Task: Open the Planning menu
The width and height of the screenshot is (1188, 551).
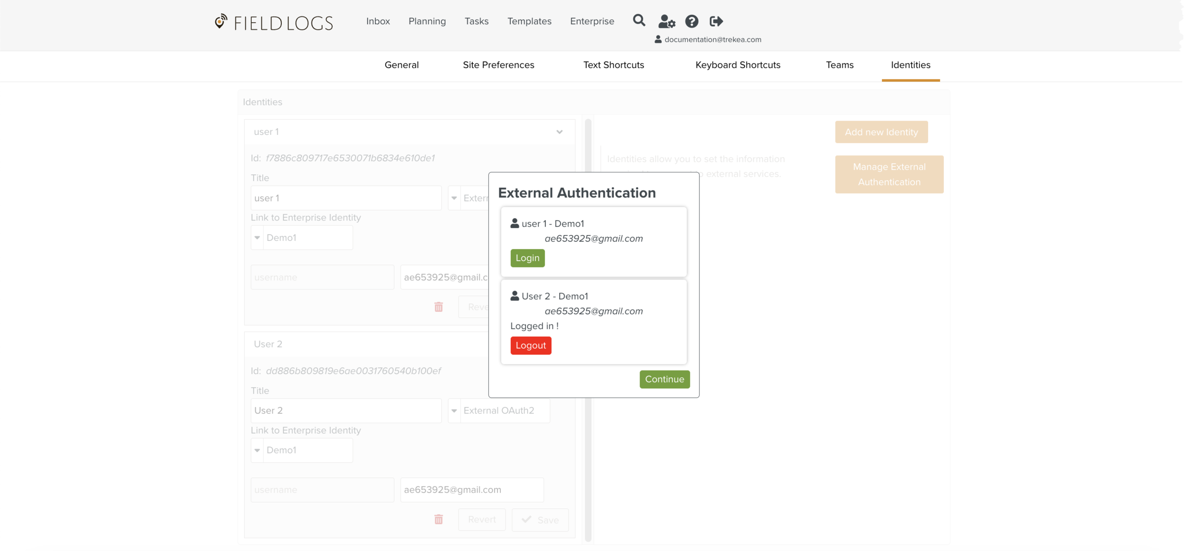Action: tap(427, 21)
